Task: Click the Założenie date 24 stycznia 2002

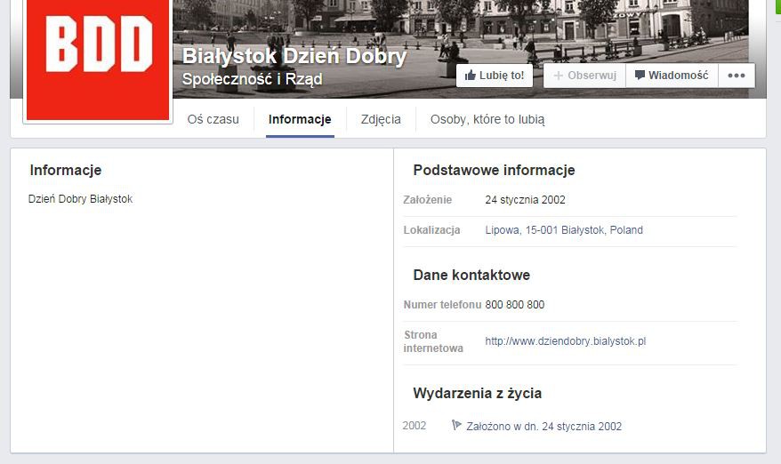Action: [526, 200]
